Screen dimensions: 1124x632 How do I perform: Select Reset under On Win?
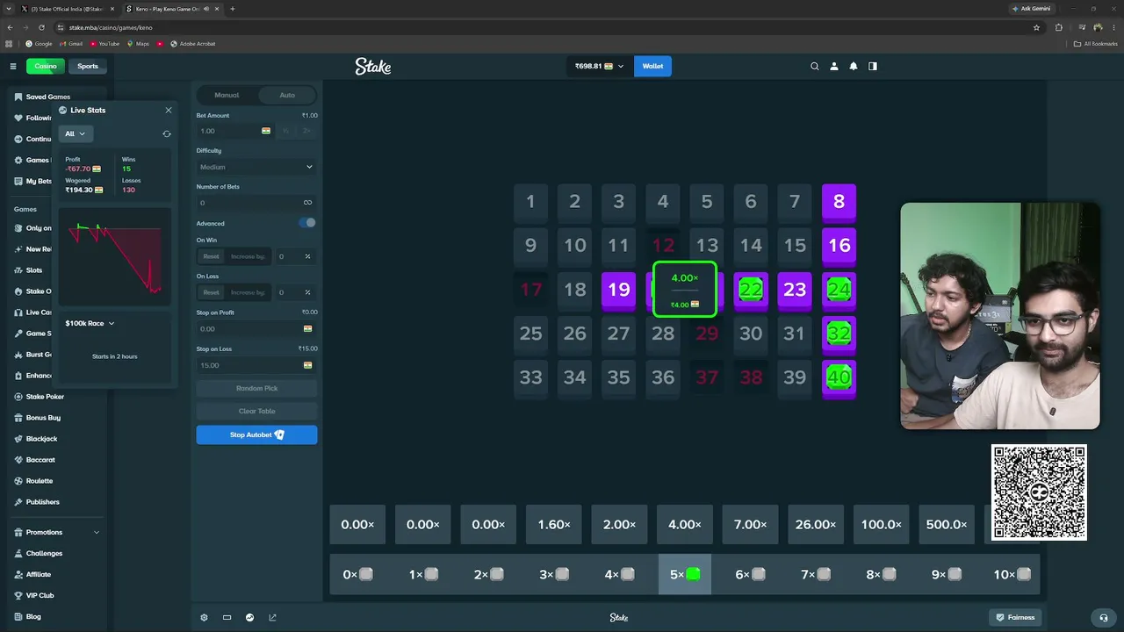(x=211, y=256)
